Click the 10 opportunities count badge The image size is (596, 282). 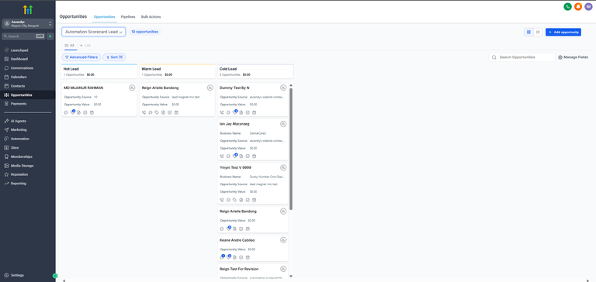tap(145, 32)
